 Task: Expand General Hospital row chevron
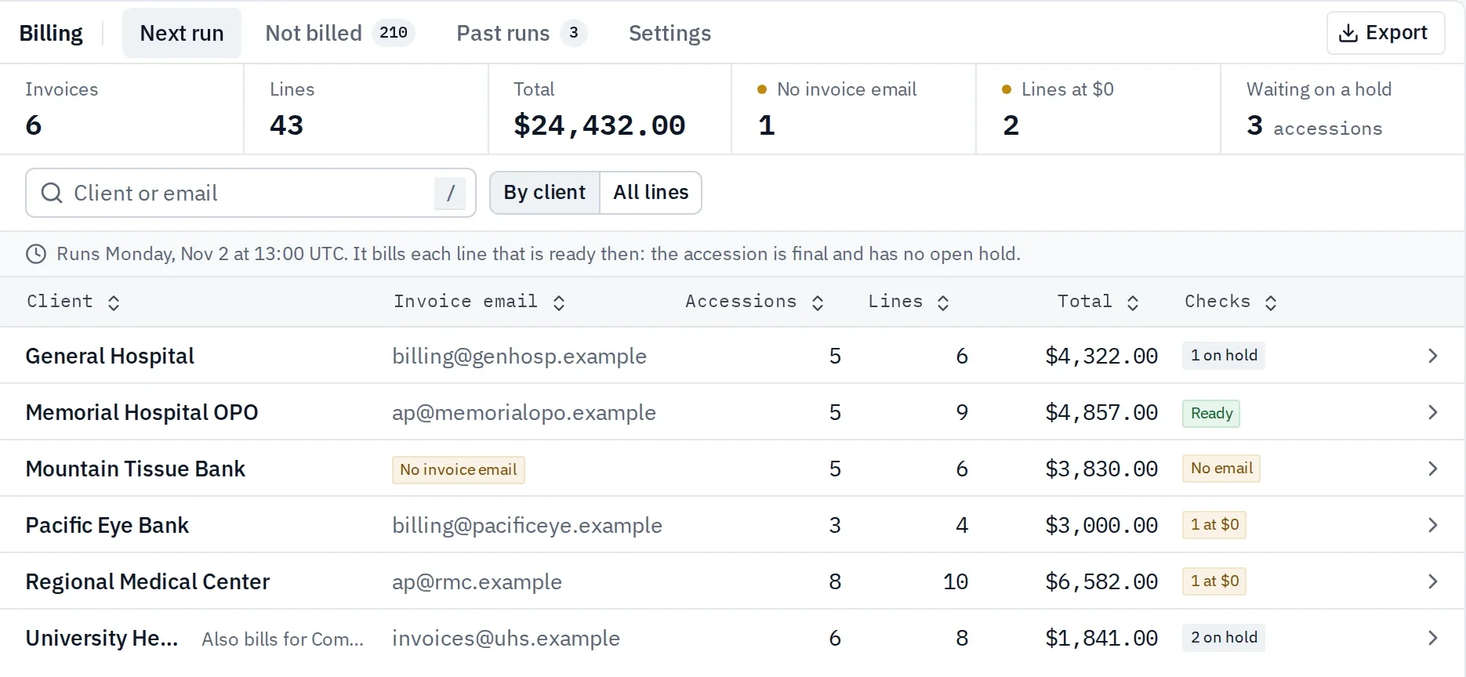tap(1432, 356)
